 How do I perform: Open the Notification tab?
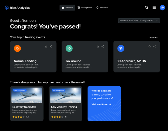point(102,8)
